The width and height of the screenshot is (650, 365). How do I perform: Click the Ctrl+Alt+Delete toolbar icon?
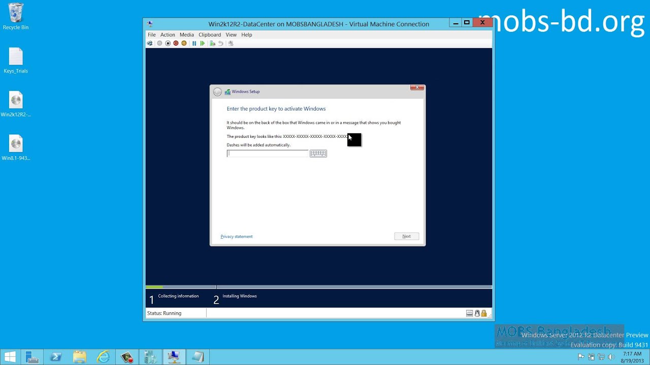click(x=150, y=44)
